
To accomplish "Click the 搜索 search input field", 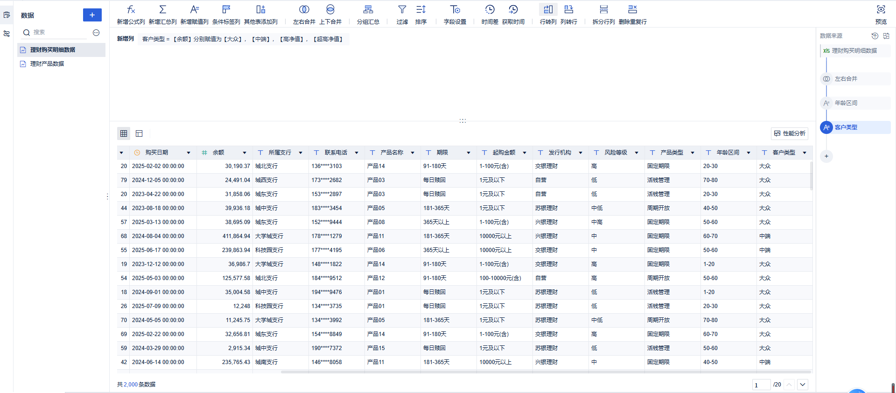I will [58, 32].
